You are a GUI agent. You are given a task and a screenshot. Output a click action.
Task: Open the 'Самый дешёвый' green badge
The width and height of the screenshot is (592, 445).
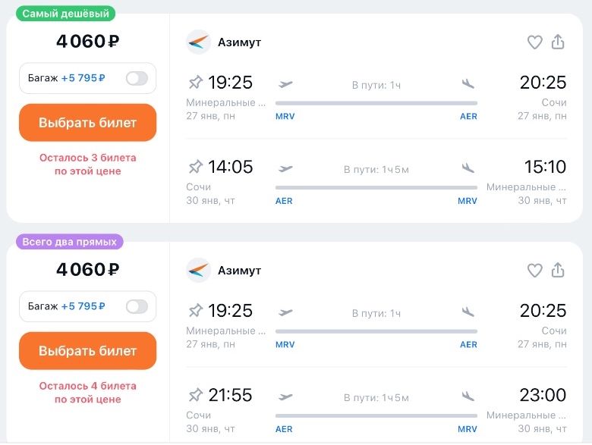(x=66, y=14)
